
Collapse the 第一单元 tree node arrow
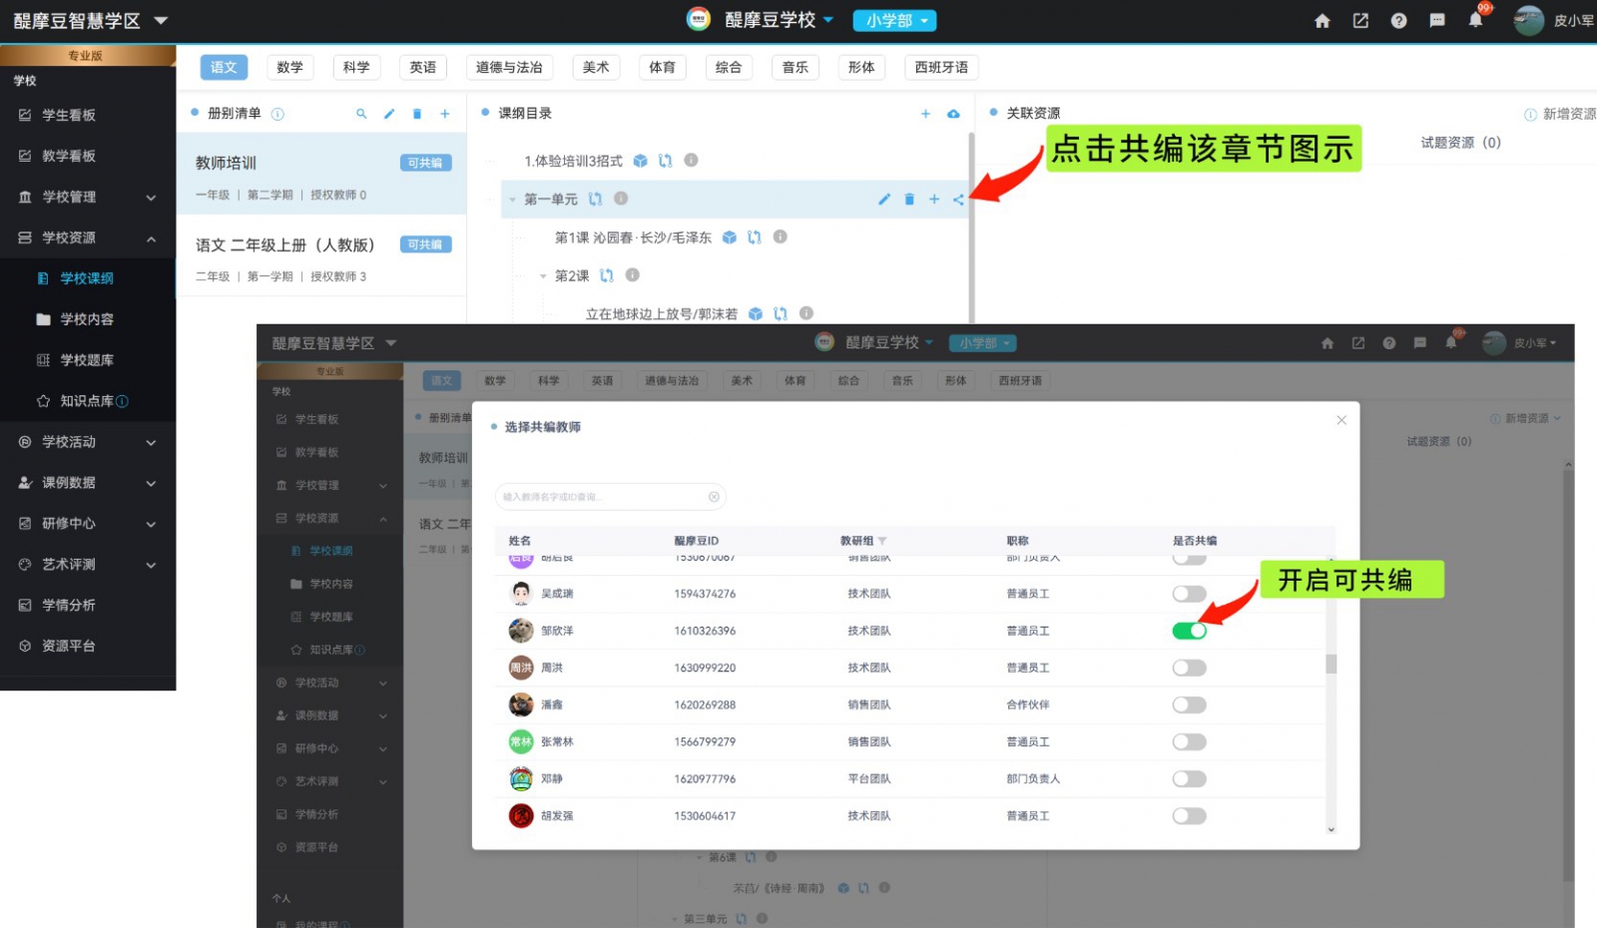point(513,200)
